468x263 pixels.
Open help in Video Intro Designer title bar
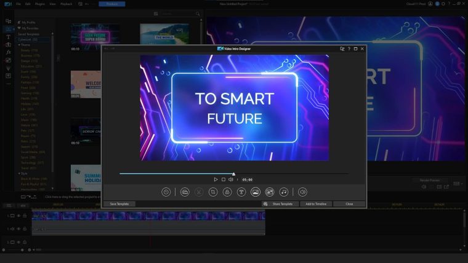click(349, 49)
